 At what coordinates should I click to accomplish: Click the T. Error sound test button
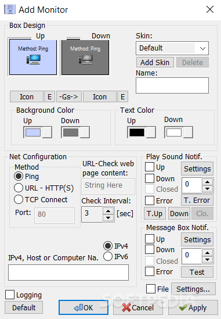(x=197, y=200)
